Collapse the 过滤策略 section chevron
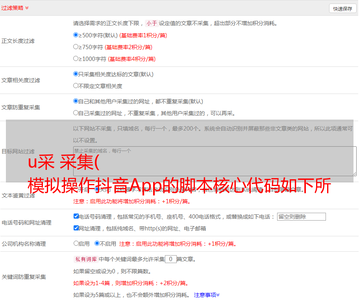 point(27,8)
